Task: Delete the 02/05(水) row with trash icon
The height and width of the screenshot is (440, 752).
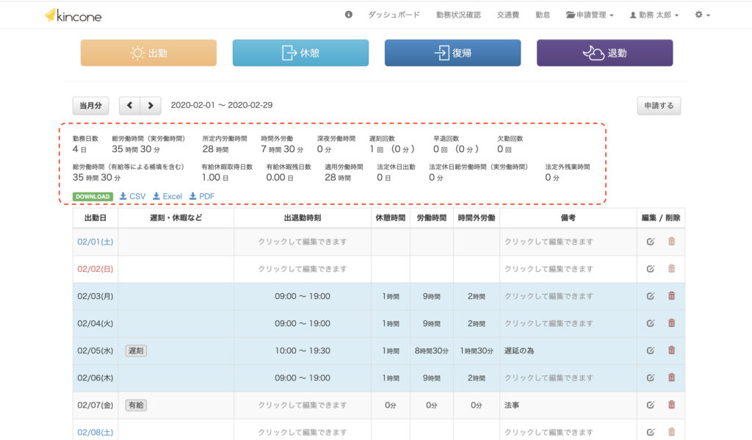Action: pyautogui.click(x=671, y=350)
